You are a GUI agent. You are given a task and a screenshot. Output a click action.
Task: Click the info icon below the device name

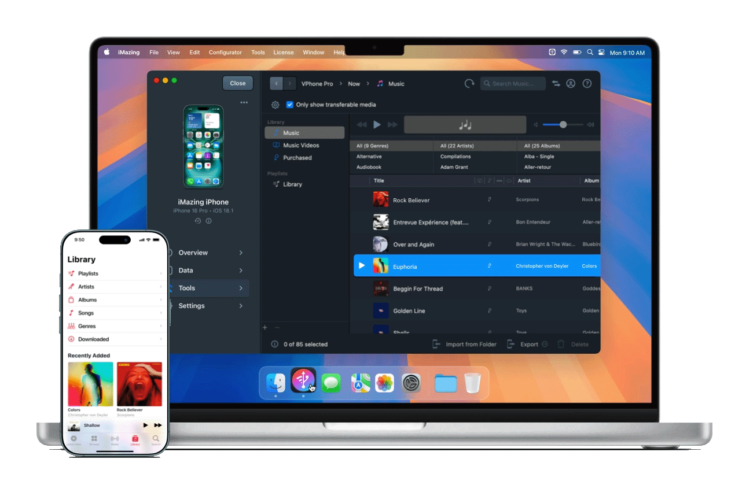[209, 221]
